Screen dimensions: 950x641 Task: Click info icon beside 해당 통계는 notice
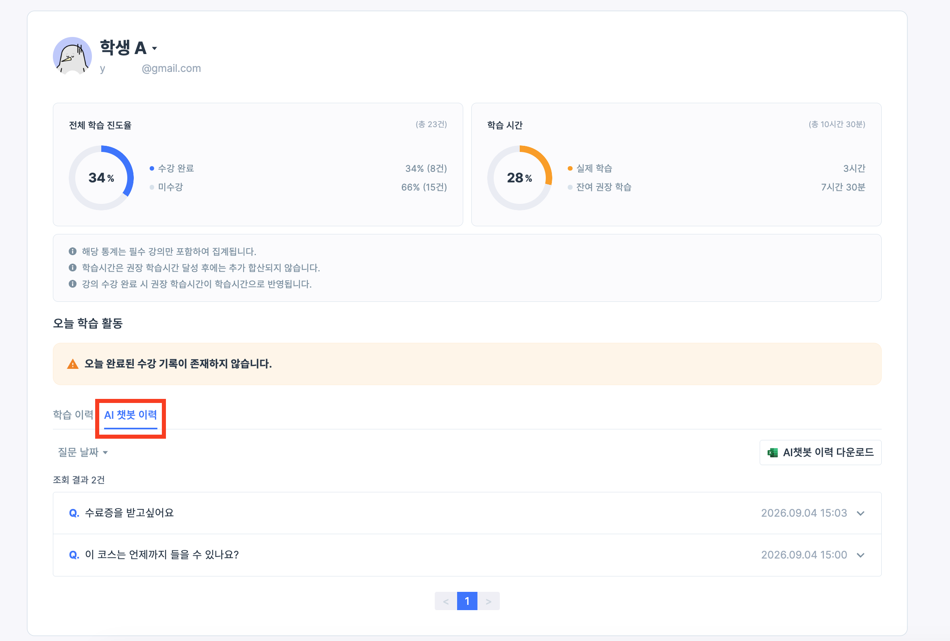(x=72, y=251)
